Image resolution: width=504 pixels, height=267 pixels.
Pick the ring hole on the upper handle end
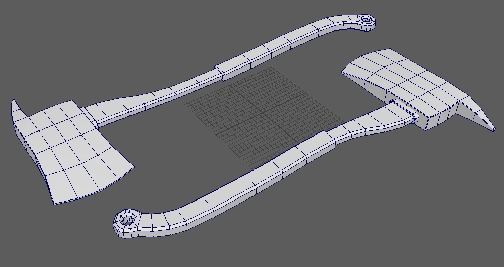366,20
